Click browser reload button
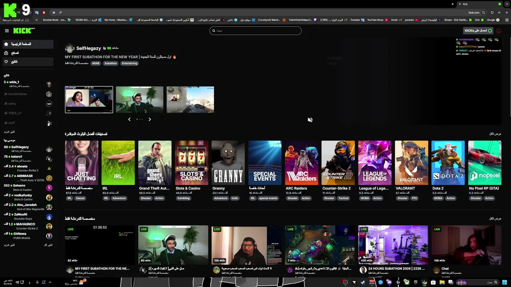 click(x=492, y=12)
